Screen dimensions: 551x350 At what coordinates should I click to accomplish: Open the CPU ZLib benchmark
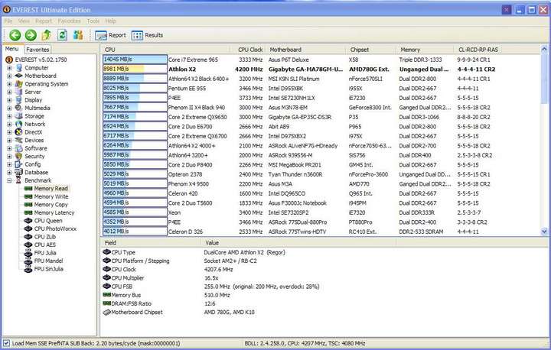45,237
